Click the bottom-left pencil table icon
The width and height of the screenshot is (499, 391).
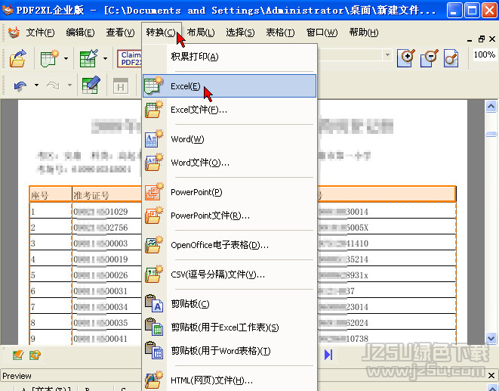(x=18, y=355)
